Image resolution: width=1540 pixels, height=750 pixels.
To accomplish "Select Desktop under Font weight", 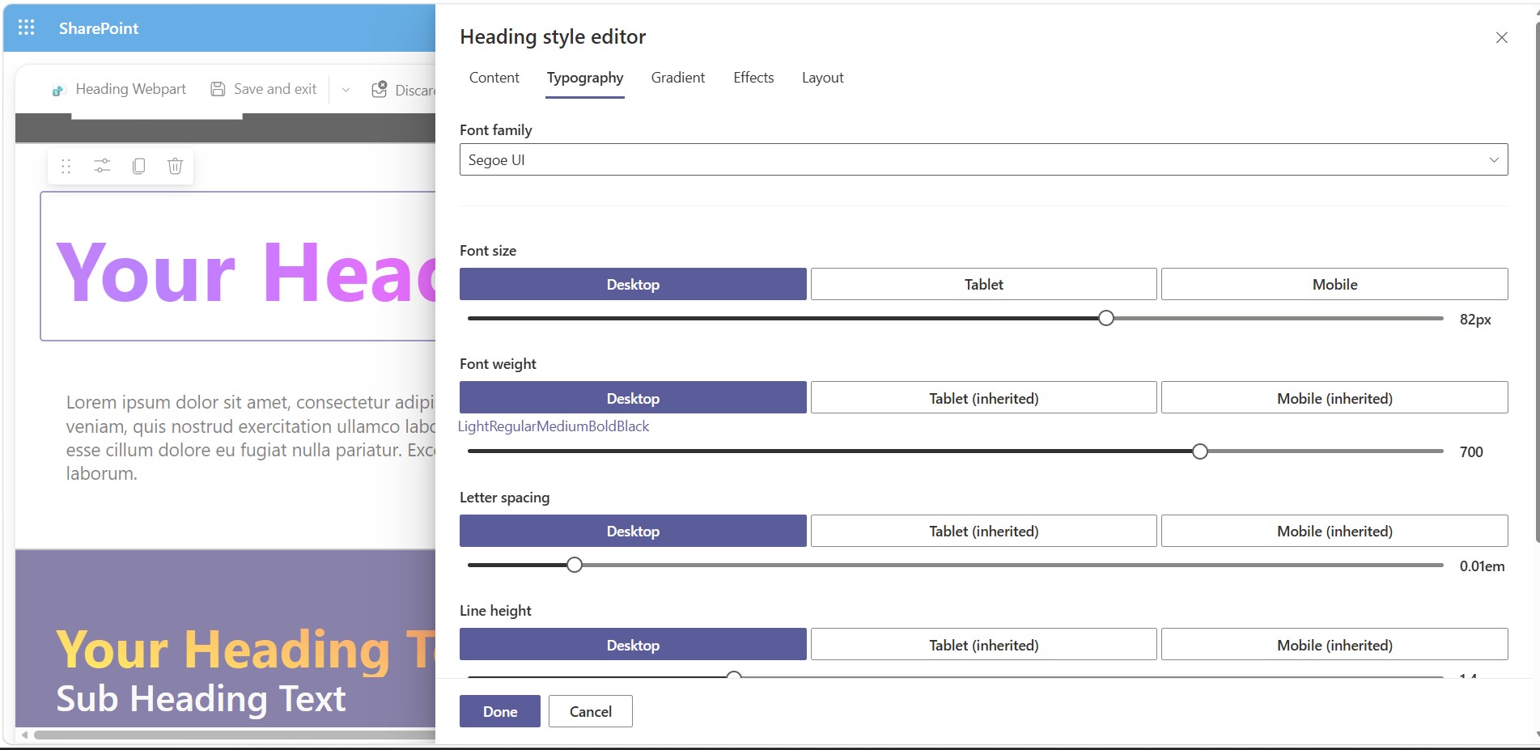I will pyautogui.click(x=633, y=397).
